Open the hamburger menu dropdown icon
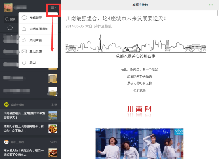 pos(53,8)
